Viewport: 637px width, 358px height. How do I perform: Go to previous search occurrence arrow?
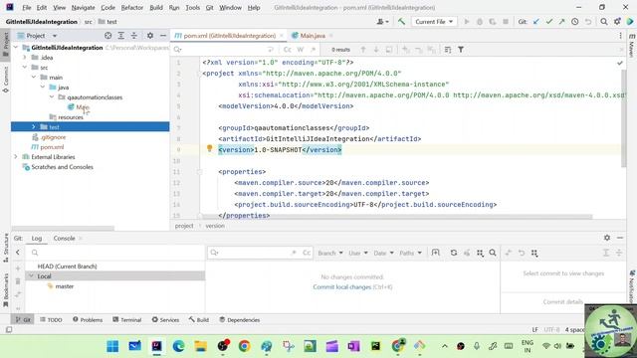pos(363,50)
